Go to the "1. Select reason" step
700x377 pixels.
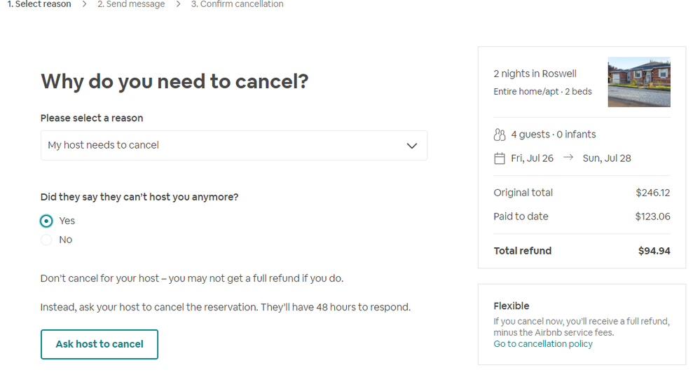pyautogui.click(x=39, y=4)
